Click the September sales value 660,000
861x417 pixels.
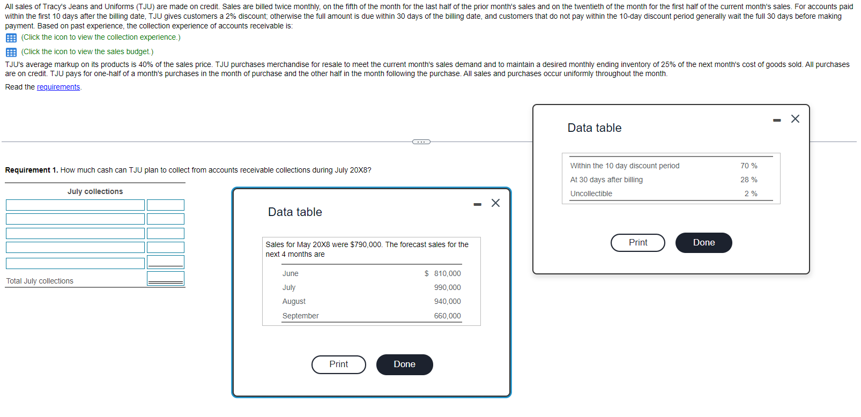point(448,316)
